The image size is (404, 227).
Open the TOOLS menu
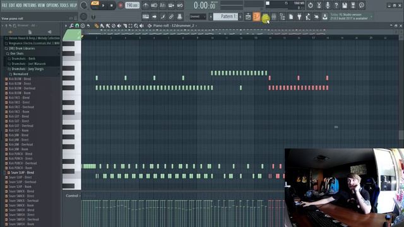click(64, 5)
